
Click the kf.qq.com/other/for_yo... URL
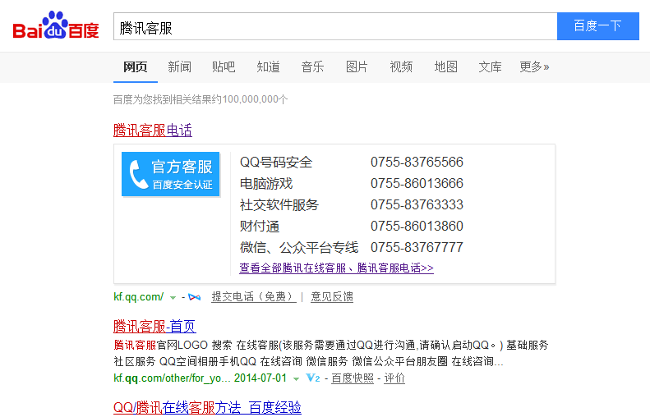[172, 378]
